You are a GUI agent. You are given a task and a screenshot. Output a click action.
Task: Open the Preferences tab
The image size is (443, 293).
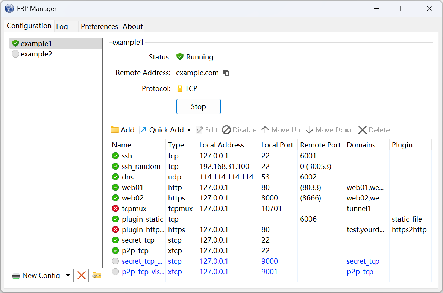(x=99, y=26)
